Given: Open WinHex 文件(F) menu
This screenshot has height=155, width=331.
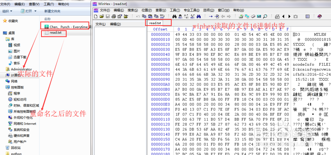Looking at the screenshot, I should tap(105, 10).
